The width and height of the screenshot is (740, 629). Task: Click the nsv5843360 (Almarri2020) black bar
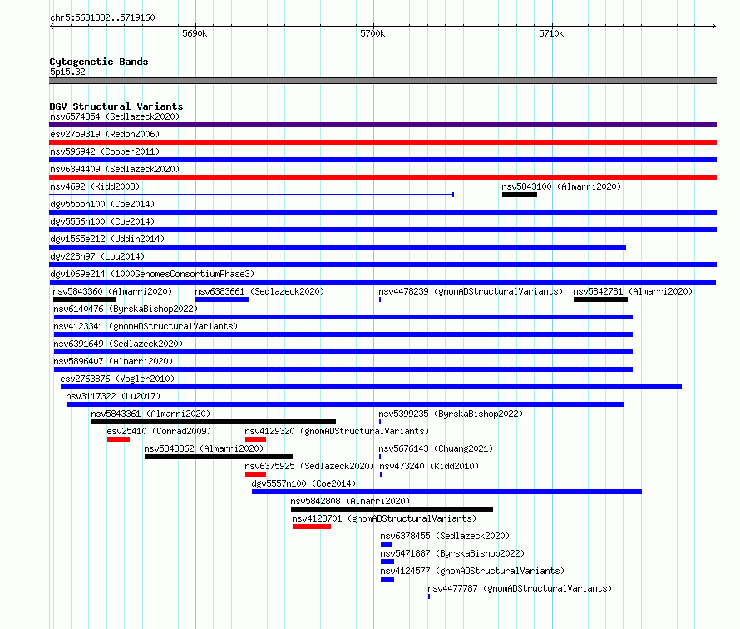pos(85,300)
